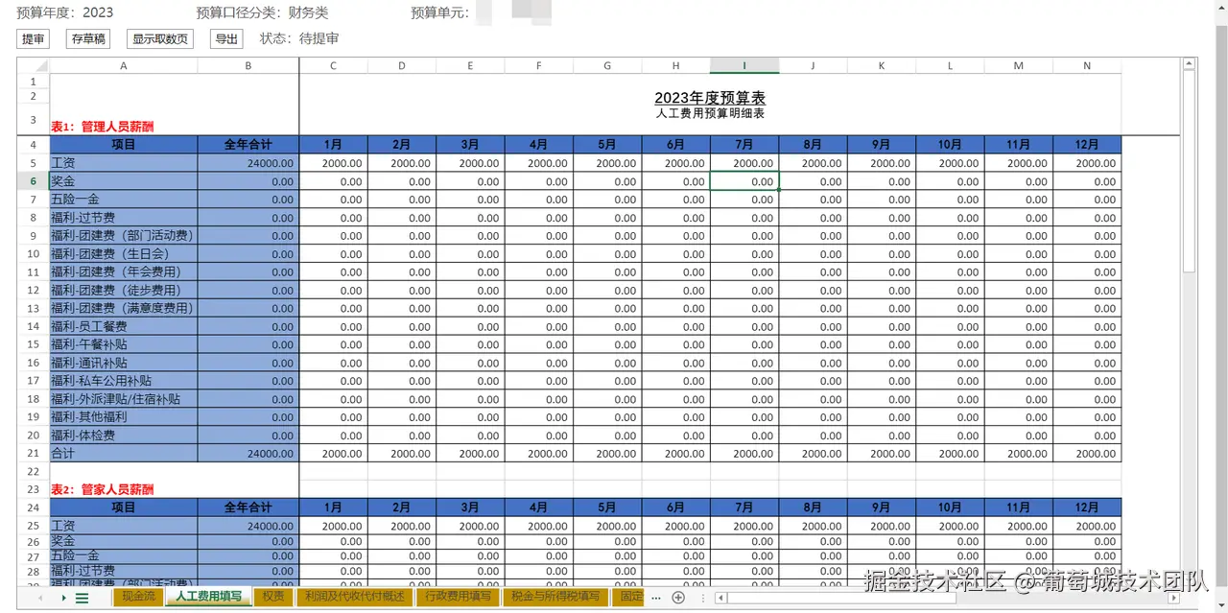
Task: Click the 提审 button
Action: (x=34, y=39)
